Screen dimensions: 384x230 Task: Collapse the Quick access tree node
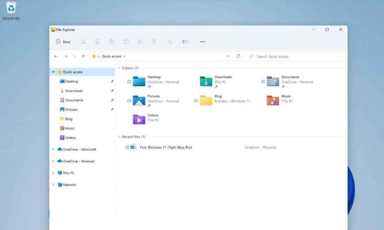[53, 72]
